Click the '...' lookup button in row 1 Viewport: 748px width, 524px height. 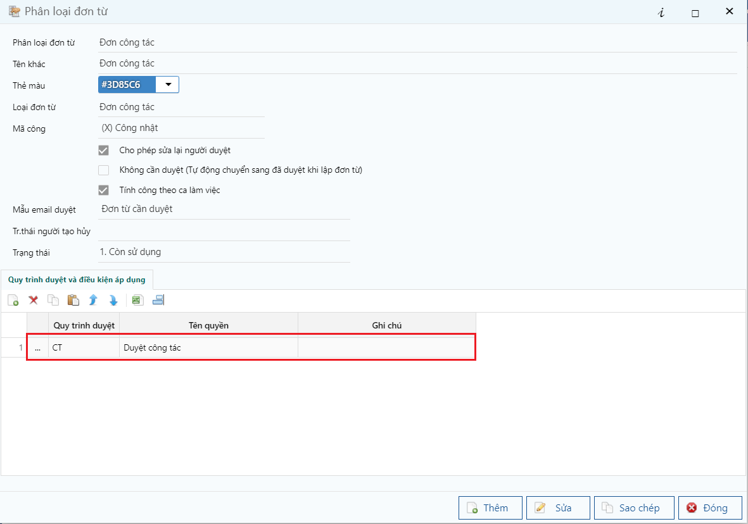tap(37, 348)
